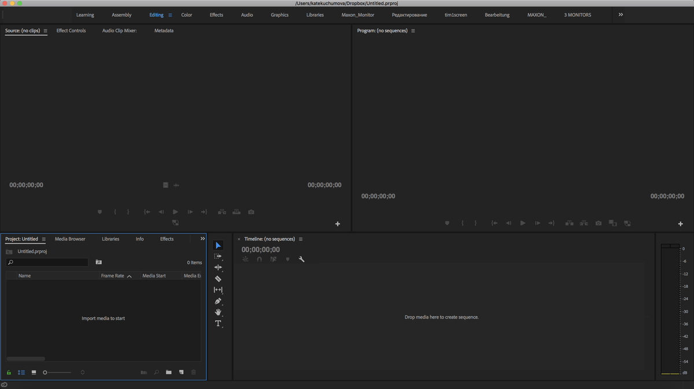Open Audio Clip Mixer tab

119,31
